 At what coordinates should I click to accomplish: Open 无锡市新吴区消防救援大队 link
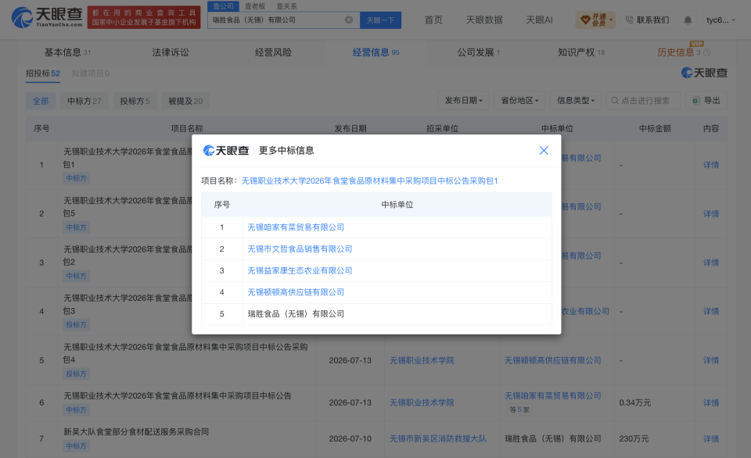coord(438,439)
